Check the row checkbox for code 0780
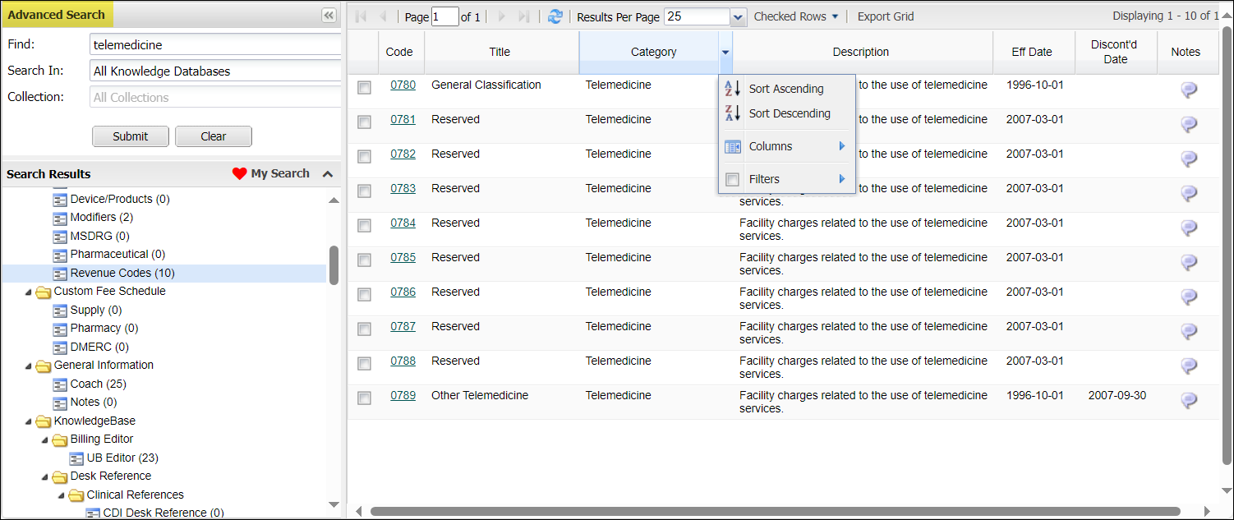This screenshot has width=1234, height=520. point(364,87)
